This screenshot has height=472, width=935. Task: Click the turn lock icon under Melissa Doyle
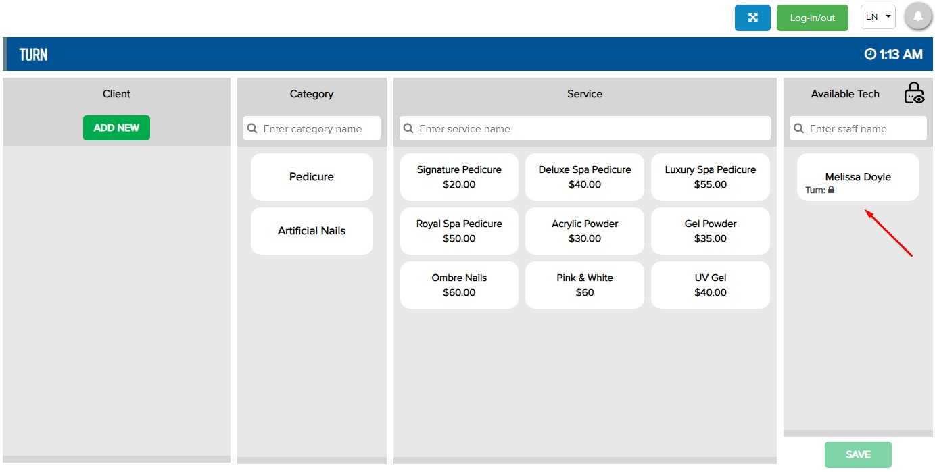click(x=831, y=190)
